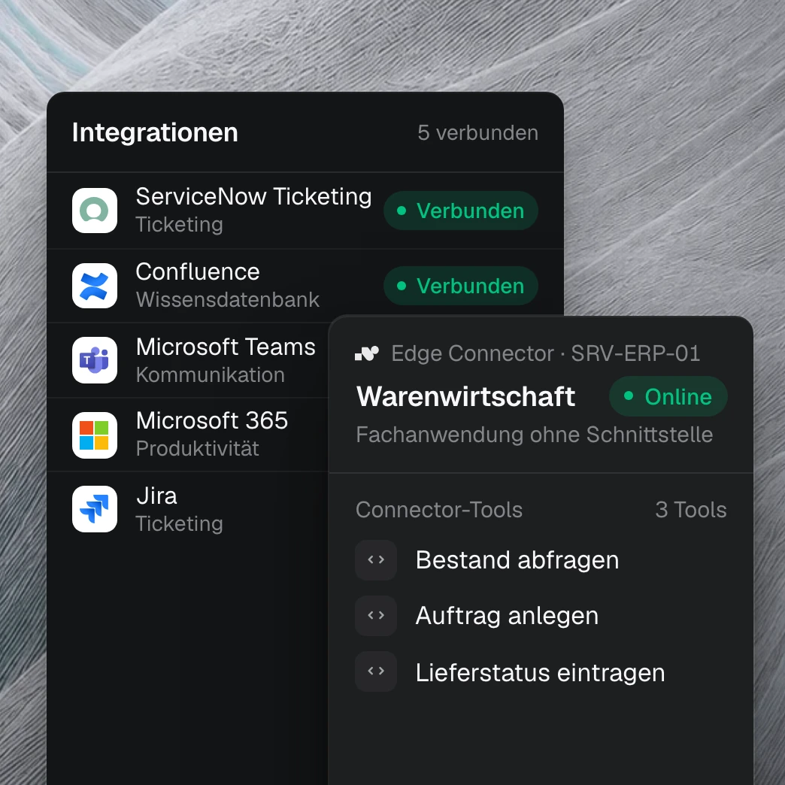Image resolution: width=785 pixels, height=785 pixels.
Task: Open the Microsoft 365 integration name
Action: (212, 420)
